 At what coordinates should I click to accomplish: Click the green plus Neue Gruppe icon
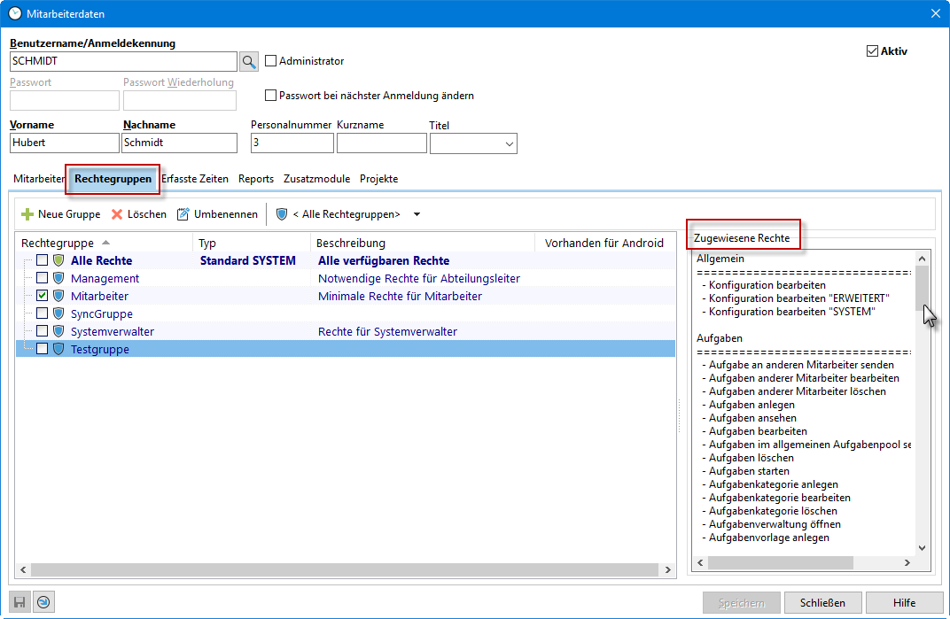(27, 214)
